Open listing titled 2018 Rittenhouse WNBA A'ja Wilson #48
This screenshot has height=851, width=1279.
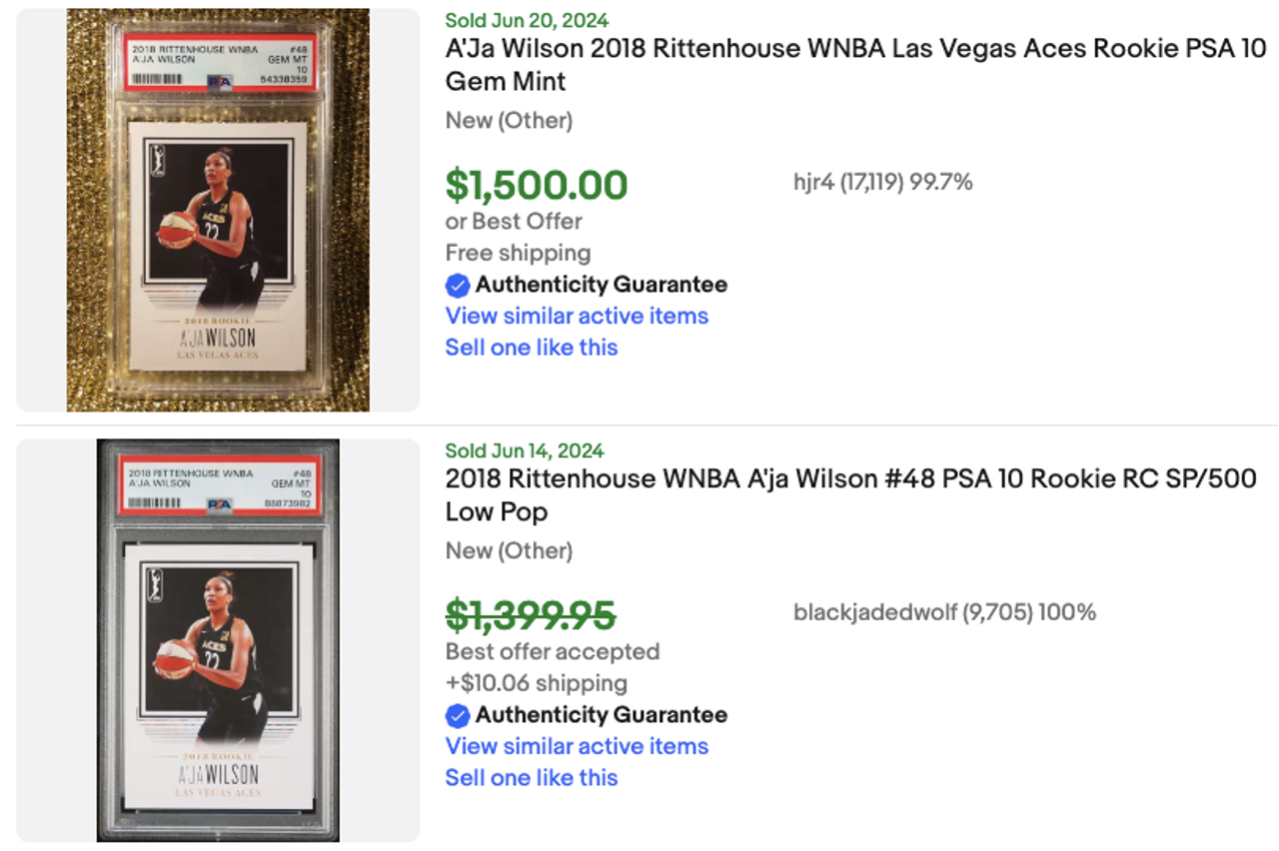[850, 495]
